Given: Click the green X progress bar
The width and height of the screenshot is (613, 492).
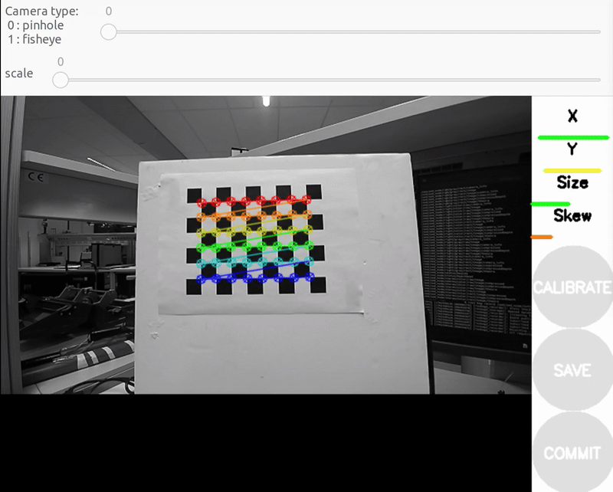Looking at the screenshot, I should pyautogui.click(x=573, y=137).
